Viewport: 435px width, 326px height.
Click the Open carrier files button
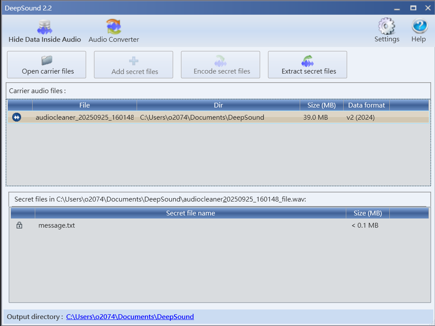point(47,65)
